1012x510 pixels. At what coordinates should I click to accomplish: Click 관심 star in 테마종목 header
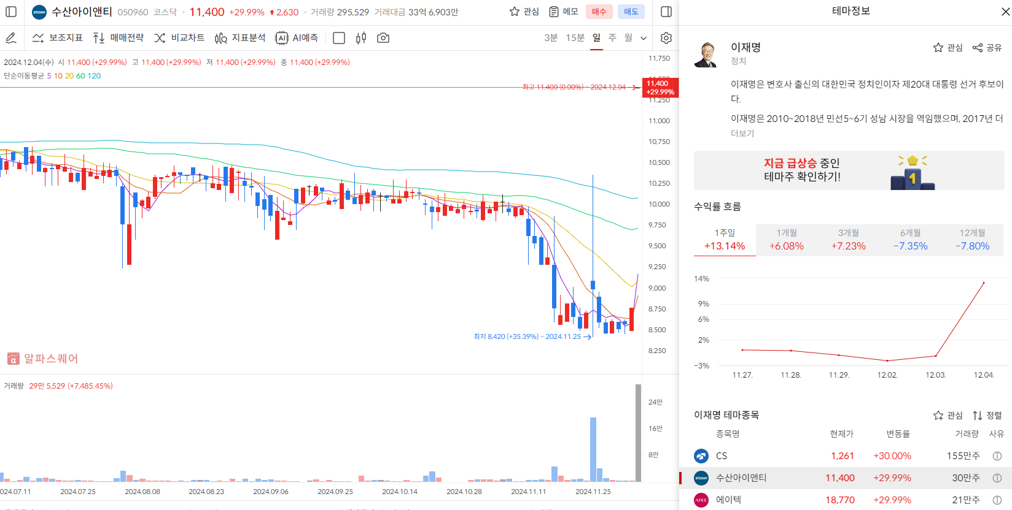(948, 416)
